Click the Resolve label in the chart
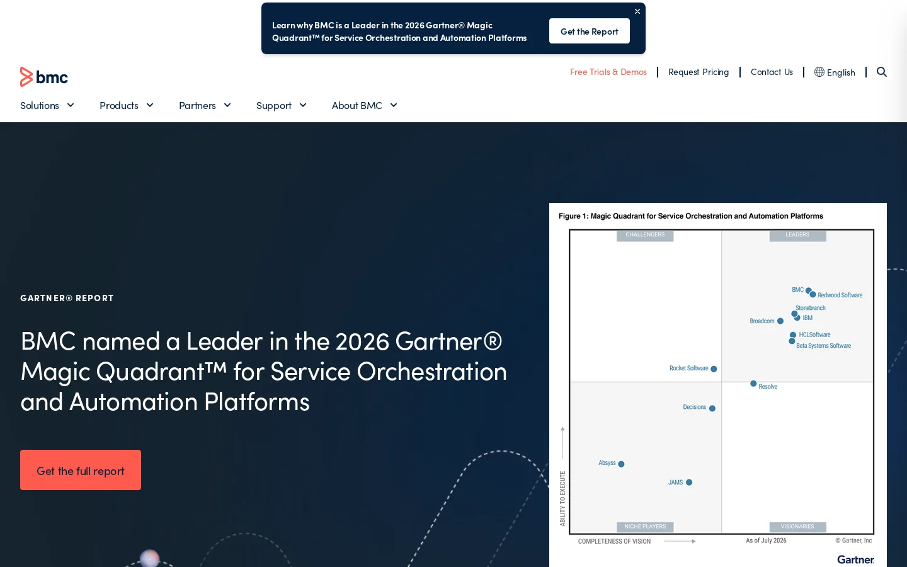This screenshot has width=907, height=567. (x=768, y=387)
